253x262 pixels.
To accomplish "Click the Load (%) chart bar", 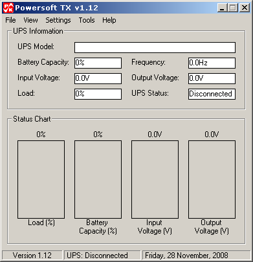I will (41, 180).
